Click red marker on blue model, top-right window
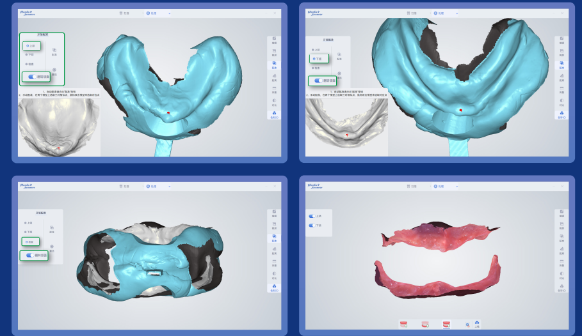The height and width of the screenshot is (336, 582). 460,110
